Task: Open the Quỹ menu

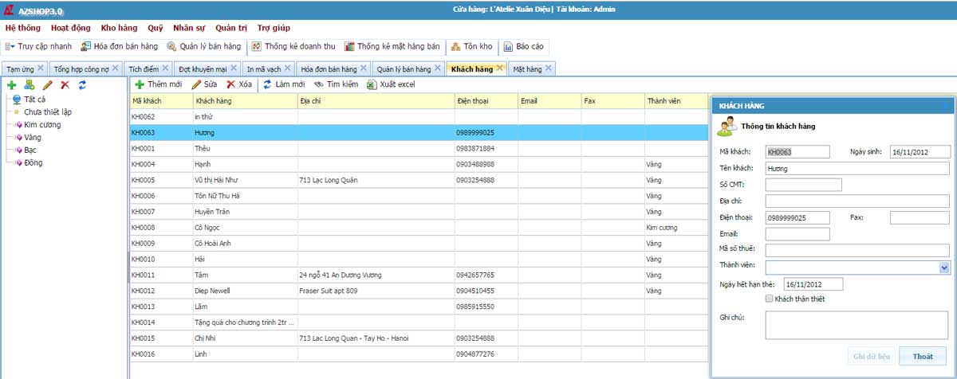Action: [156, 27]
